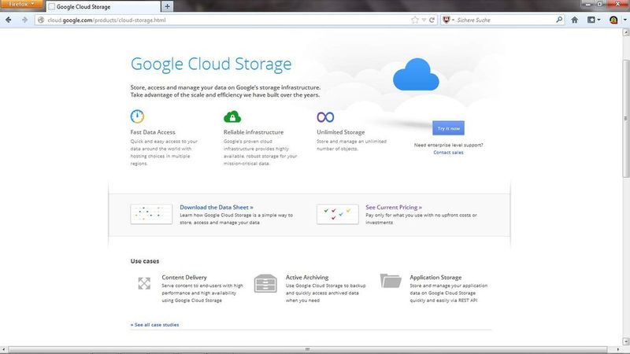Open the search engine selector dropdown
Screen dimensions: 630x354
pyautogui.click(x=448, y=20)
